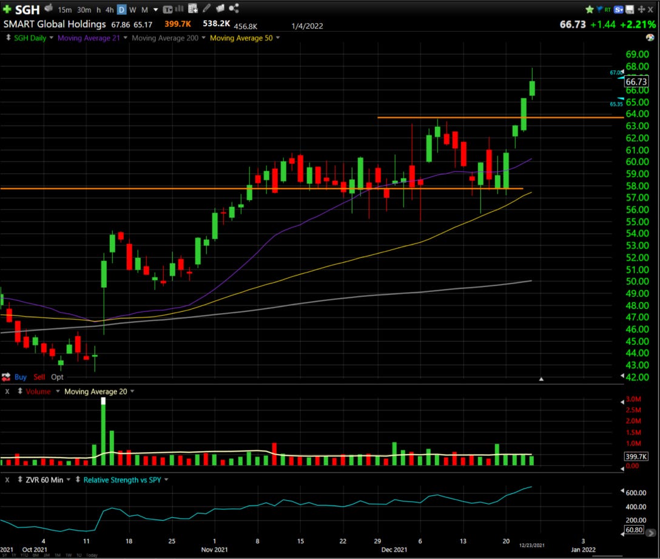Open the chart folder icon

[x=220, y=8]
